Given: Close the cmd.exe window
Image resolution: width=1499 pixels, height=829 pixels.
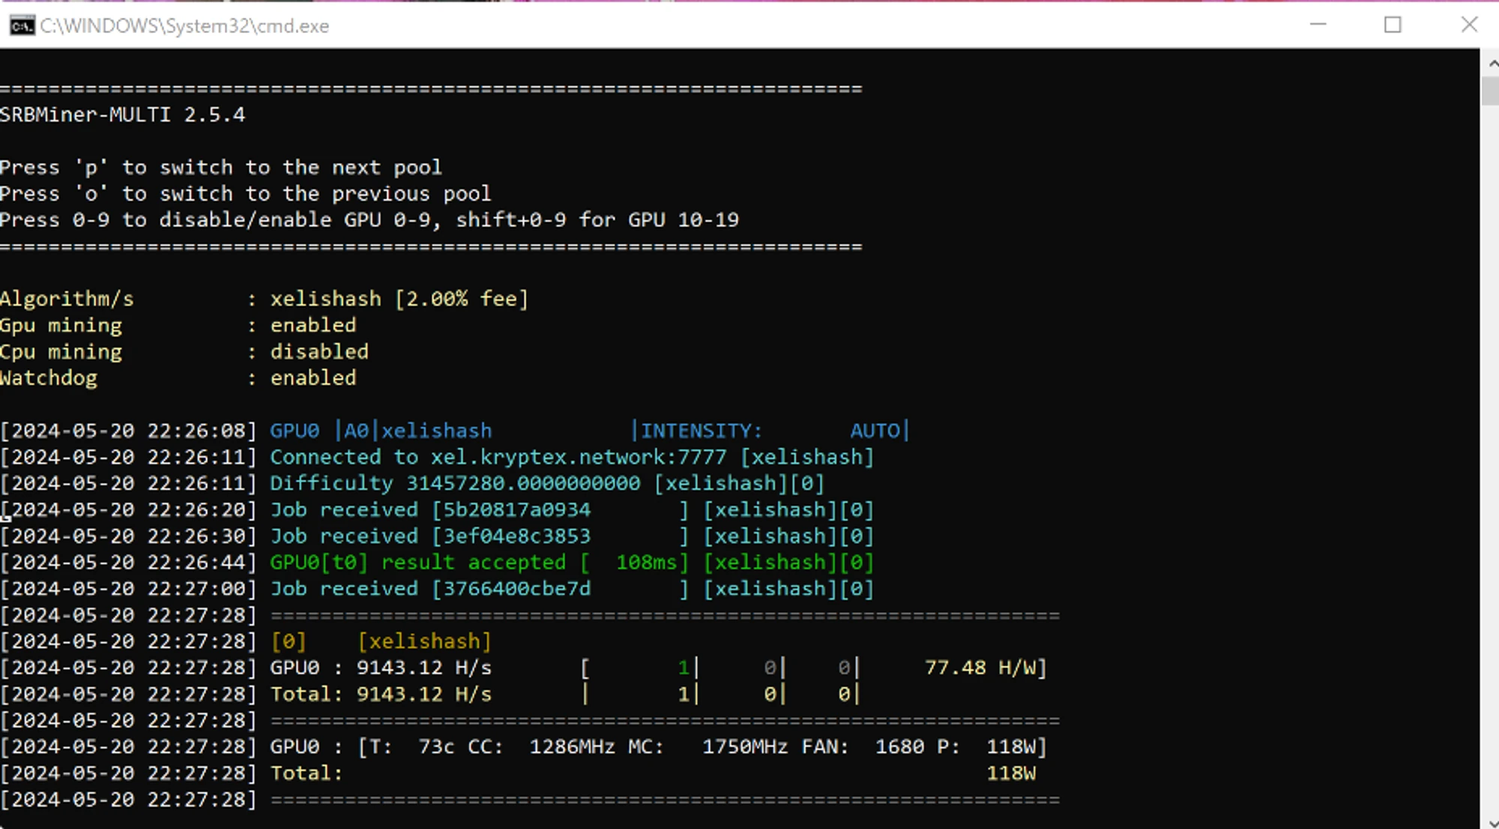Looking at the screenshot, I should pyautogui.click(x=1469, y=25).
